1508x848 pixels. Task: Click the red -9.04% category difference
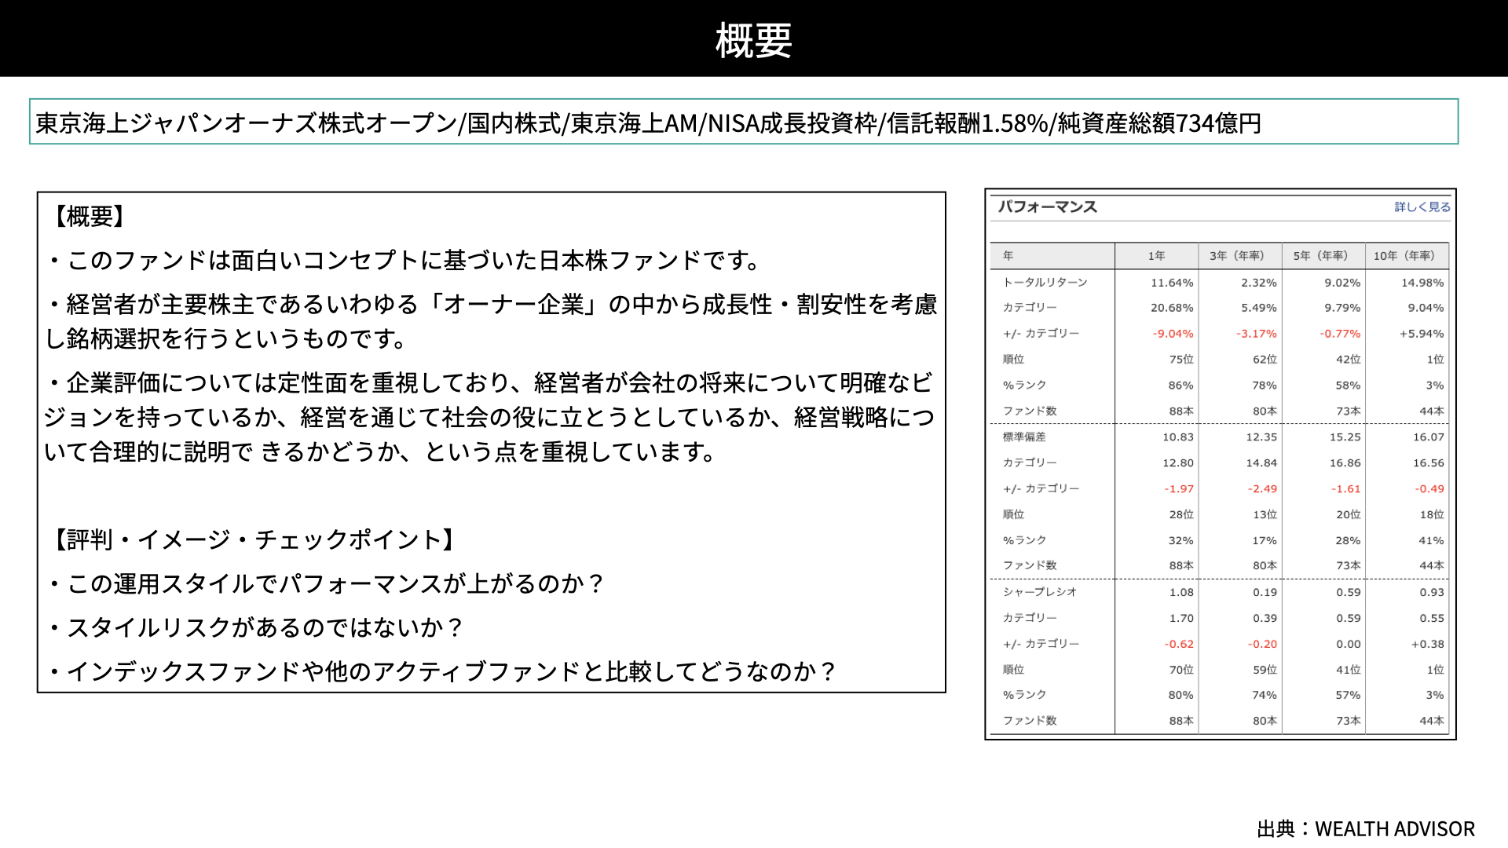pyautogui.click(x=1173, y=334)
